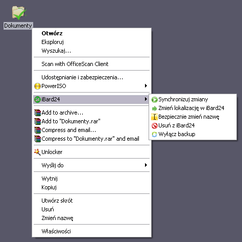This screenshot has width=242, height=242.
Task: Click the green arrow icon for Zmień lokalizację
Action: click(154, 108)
